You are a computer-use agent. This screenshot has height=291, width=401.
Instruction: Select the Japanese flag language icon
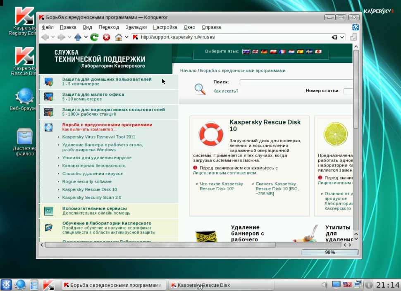(318, 51)
